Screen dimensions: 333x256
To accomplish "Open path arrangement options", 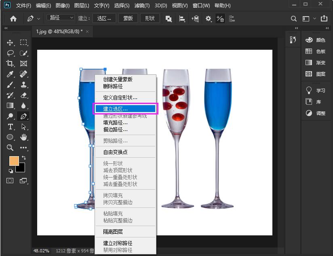I will click(x=195, y=19).
